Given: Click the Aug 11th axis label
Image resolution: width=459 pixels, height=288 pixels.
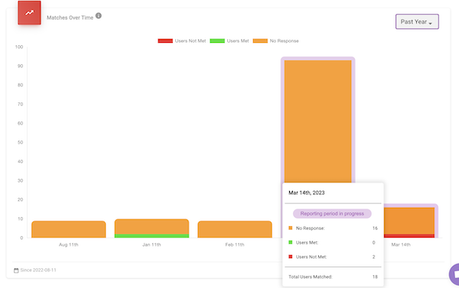Looking at the screenshot, I should point(69,244).
